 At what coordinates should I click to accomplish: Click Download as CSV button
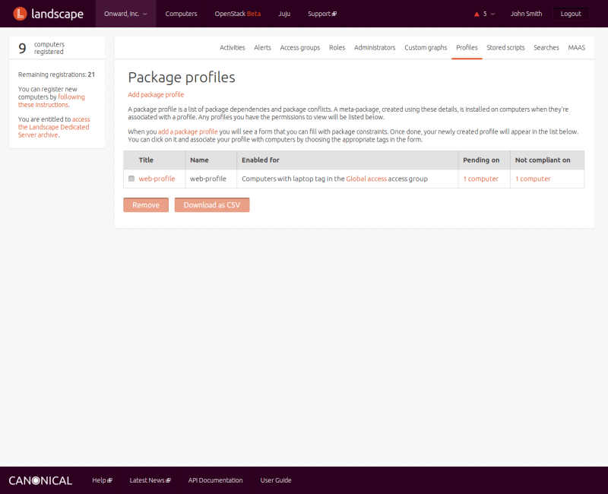pyautogui.click(x=211, y=205)
